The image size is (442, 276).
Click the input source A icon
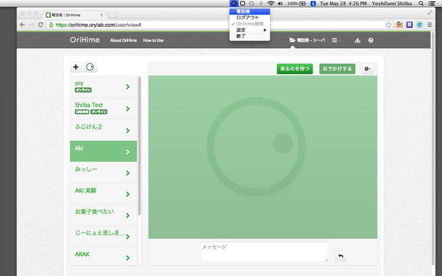(x=313, y=3)
